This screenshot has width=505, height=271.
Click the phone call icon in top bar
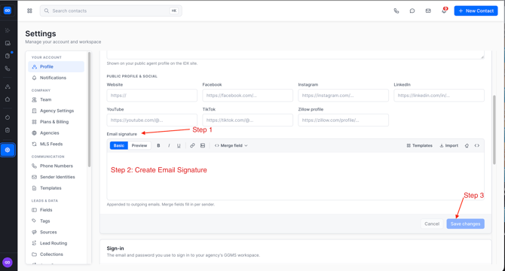396,11
